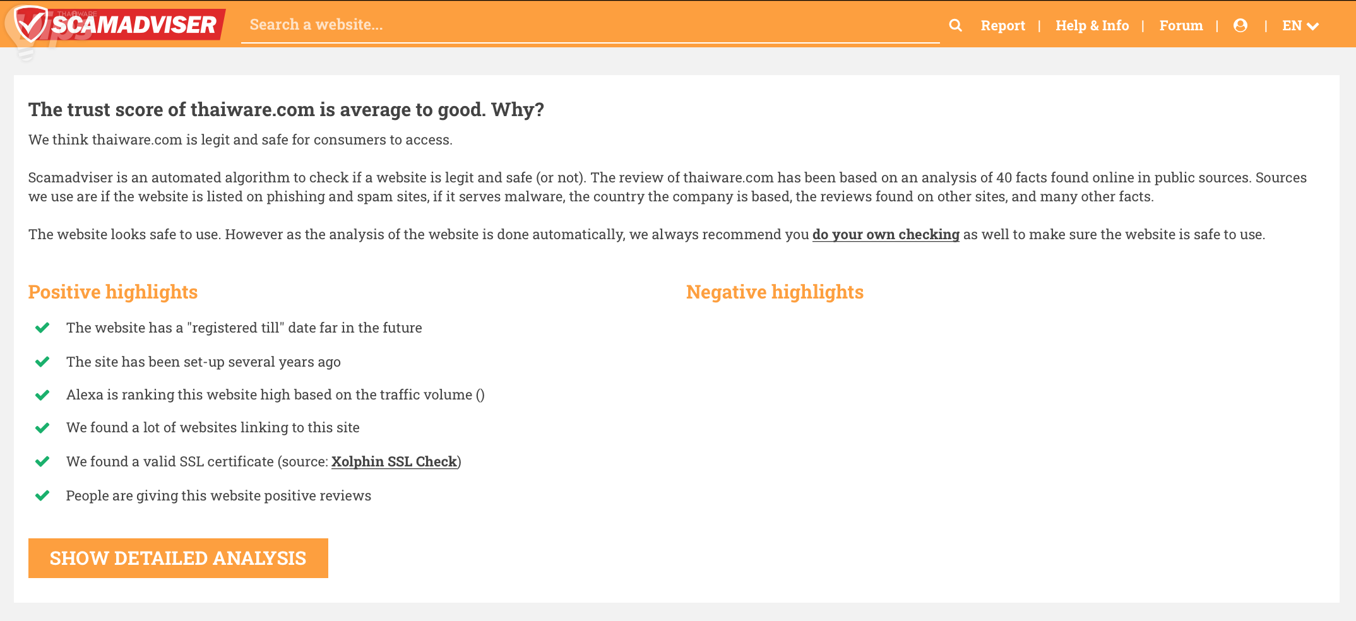Open the Help & Info menu

point(1092,26)
